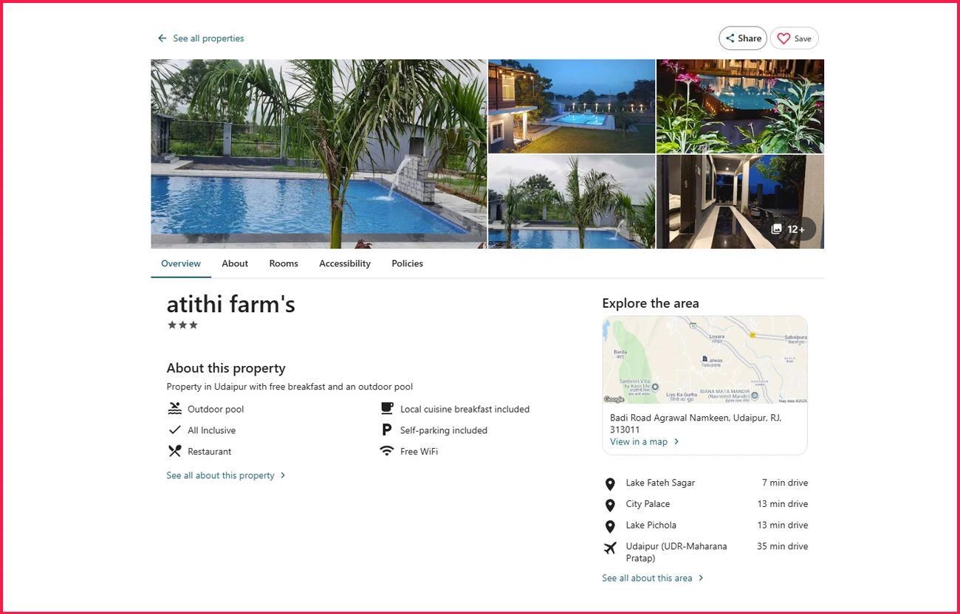Click the Restaurant fork and knife icon
The image size is (960, 614).
pyautogui.click(x=174, y=451)
